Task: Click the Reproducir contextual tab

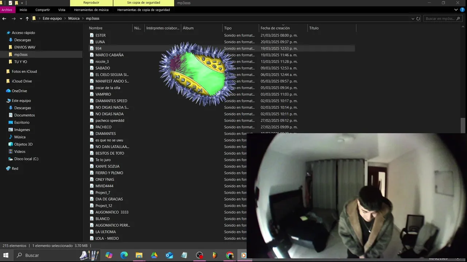Action: point(91,3)
